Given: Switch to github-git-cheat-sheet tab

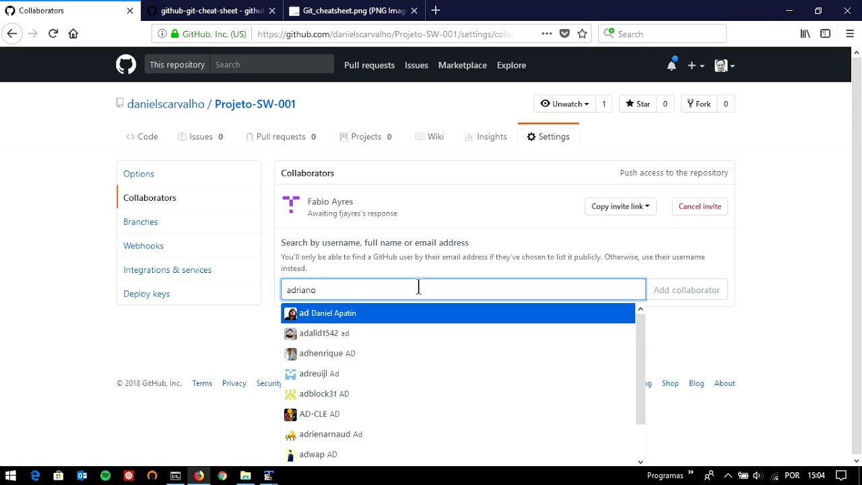Looking at the screenshot, I should (211, 11).
